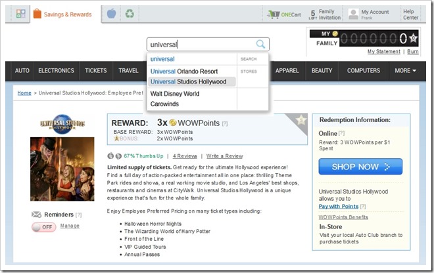Image resolution: width=434 pixels, height=273 pixels.
Task: Click the blue apple icon tab
Action: (x=111, y=13)
